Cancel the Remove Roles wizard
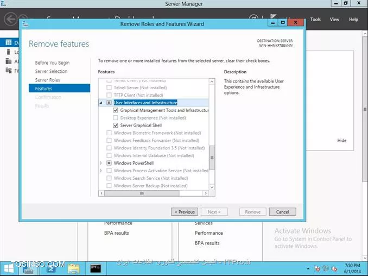368x276 pixels. (x=283, y=212)
